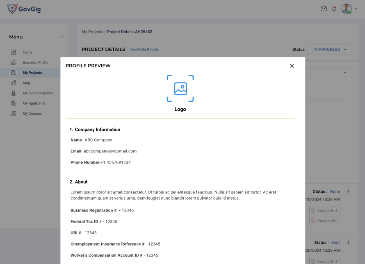The width and height of the screenshot is (365, 264).
Task: Open the notifications bell icon
Action: tap(334, 9)
